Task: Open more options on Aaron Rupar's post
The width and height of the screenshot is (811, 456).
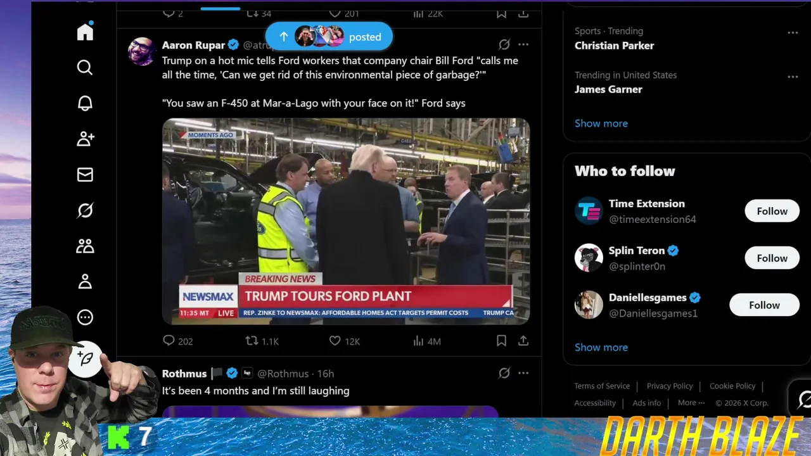Action: click(523, 44)
